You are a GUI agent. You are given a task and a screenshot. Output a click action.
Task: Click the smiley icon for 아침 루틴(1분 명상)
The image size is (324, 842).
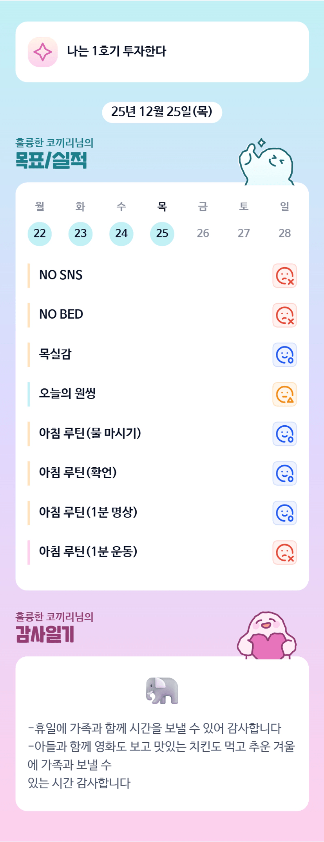[x=284, y=513]
